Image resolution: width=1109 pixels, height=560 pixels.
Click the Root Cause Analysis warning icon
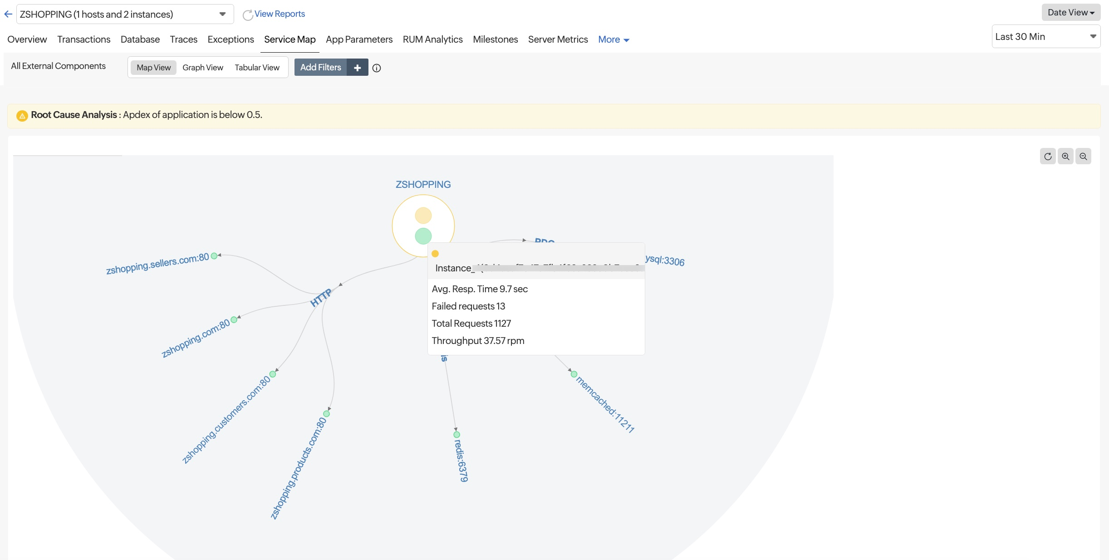tap(22, 116)
